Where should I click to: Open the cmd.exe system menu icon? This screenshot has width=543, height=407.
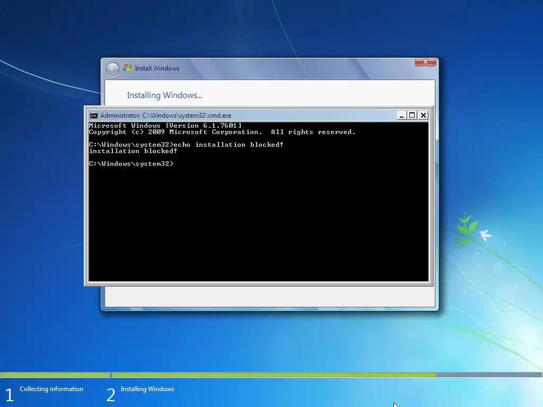click(93, 115)
